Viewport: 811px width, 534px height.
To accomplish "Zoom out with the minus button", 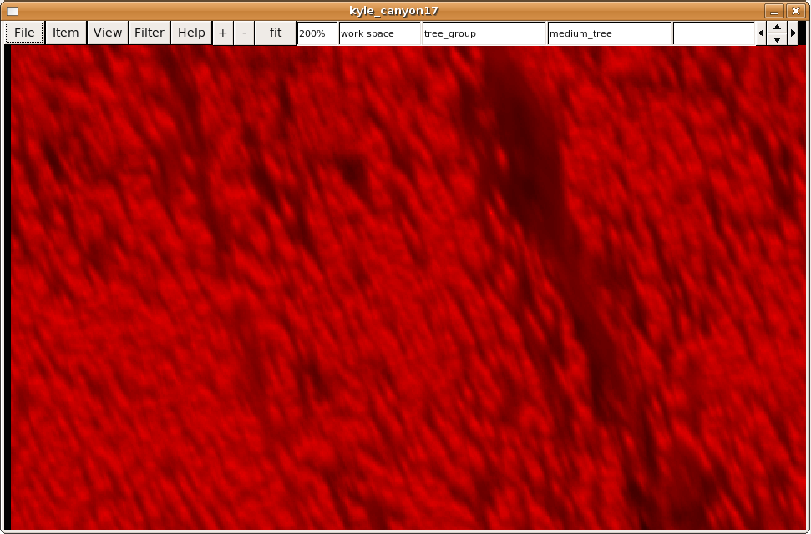I will (244, 33).
